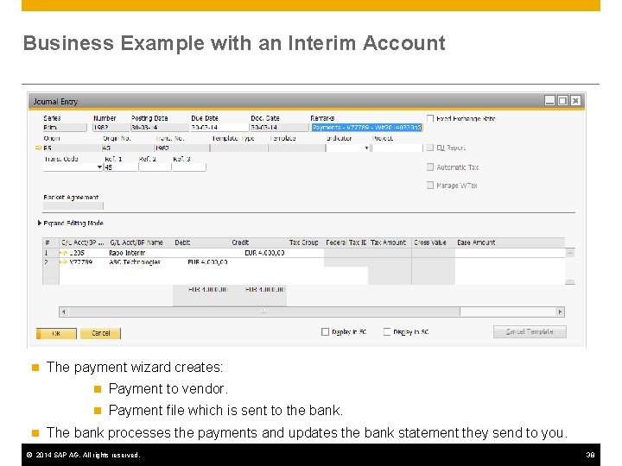The height and width of the screenshot is (466, 622).
Task: Click the horizontal scrollbar right arrow
Action: tap(560, 312)
